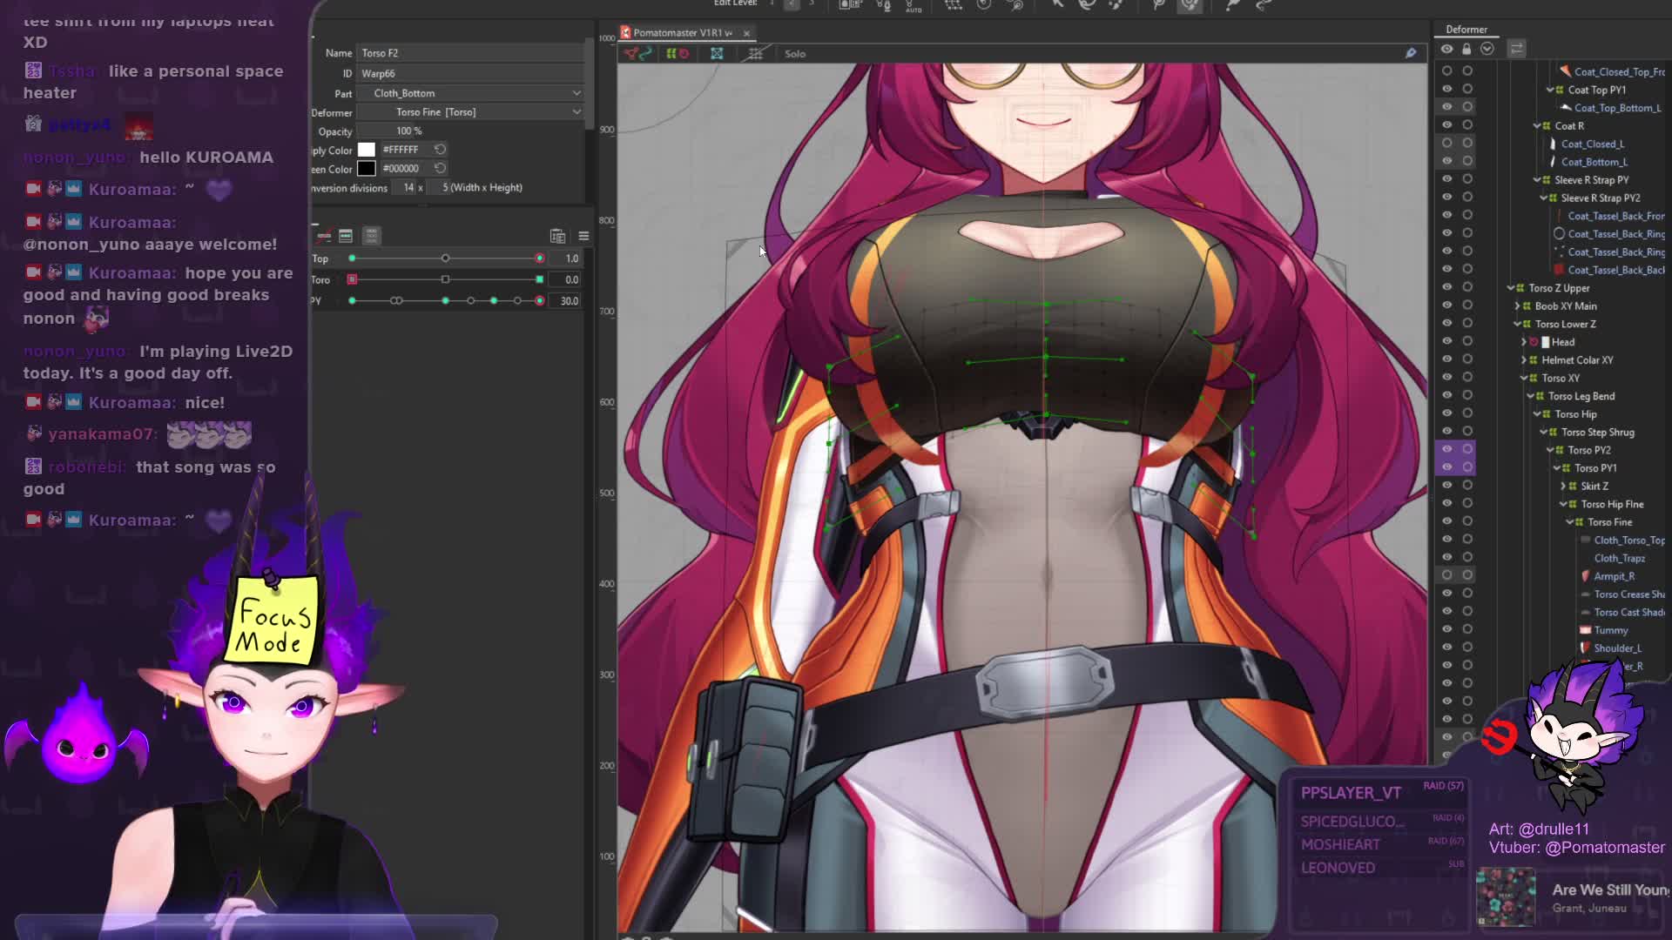This screenshot has width=1672, height=940.
Task: Click the Top parameter value field 1.0
Action: tap(568, 258)
